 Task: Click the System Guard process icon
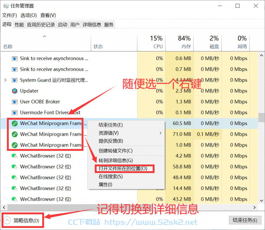(15, 80)
